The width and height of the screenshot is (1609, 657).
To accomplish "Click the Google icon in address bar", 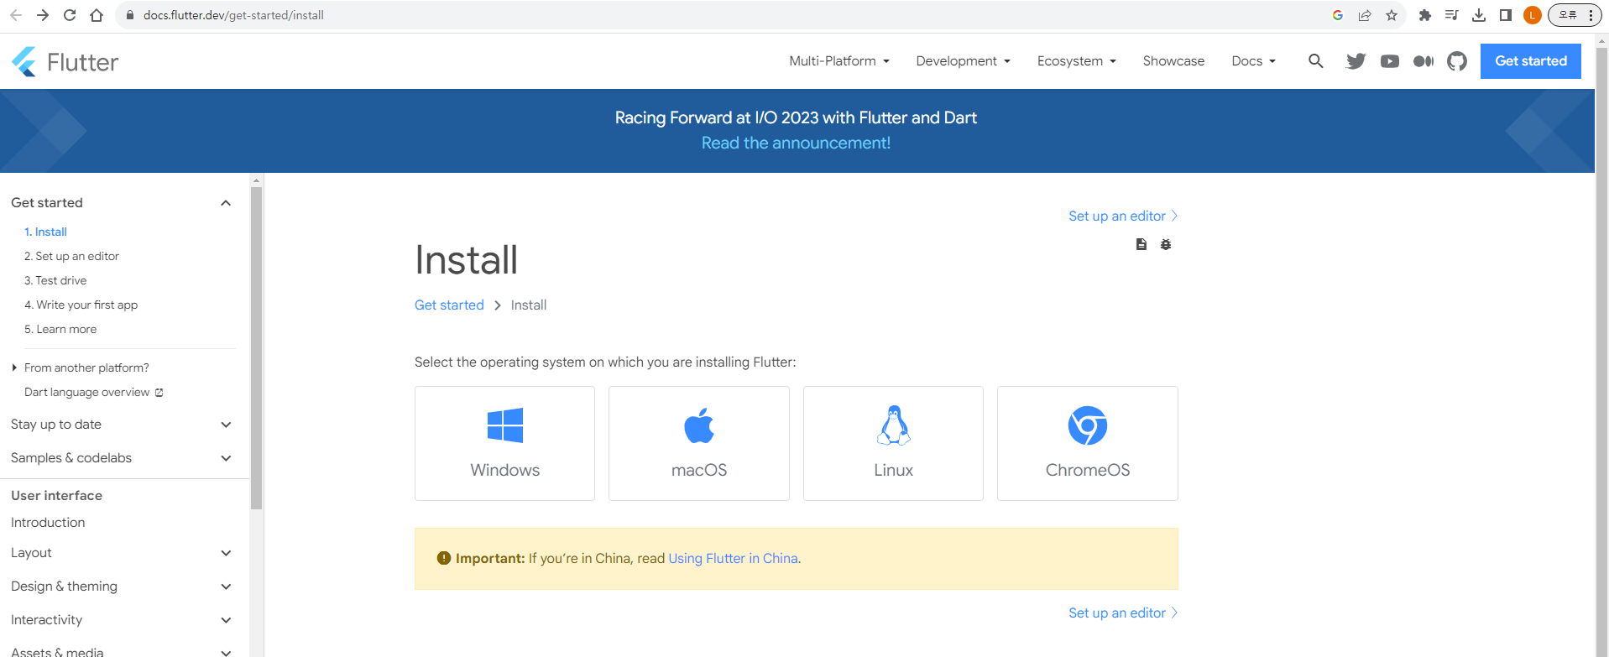I will 1338,15.
